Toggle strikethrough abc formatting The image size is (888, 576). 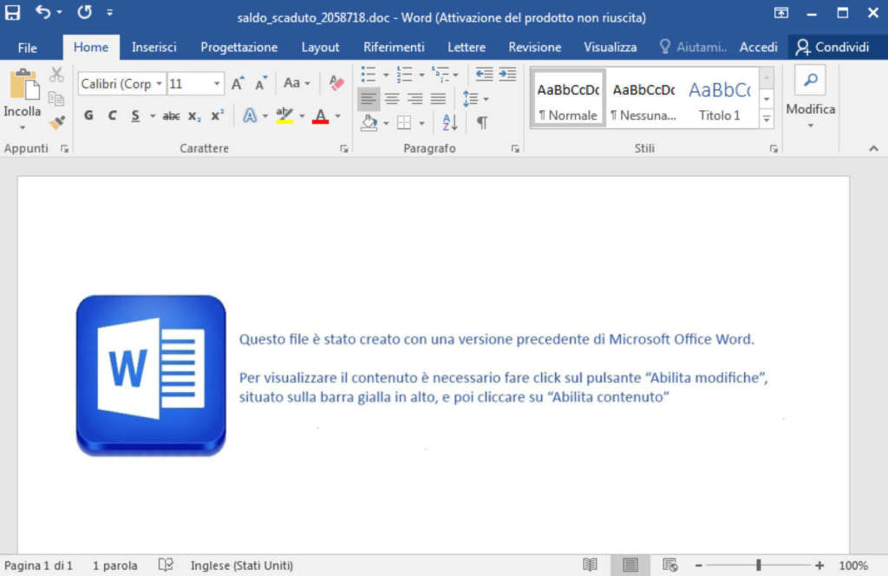pyautogui.click(x=171, y=115)
